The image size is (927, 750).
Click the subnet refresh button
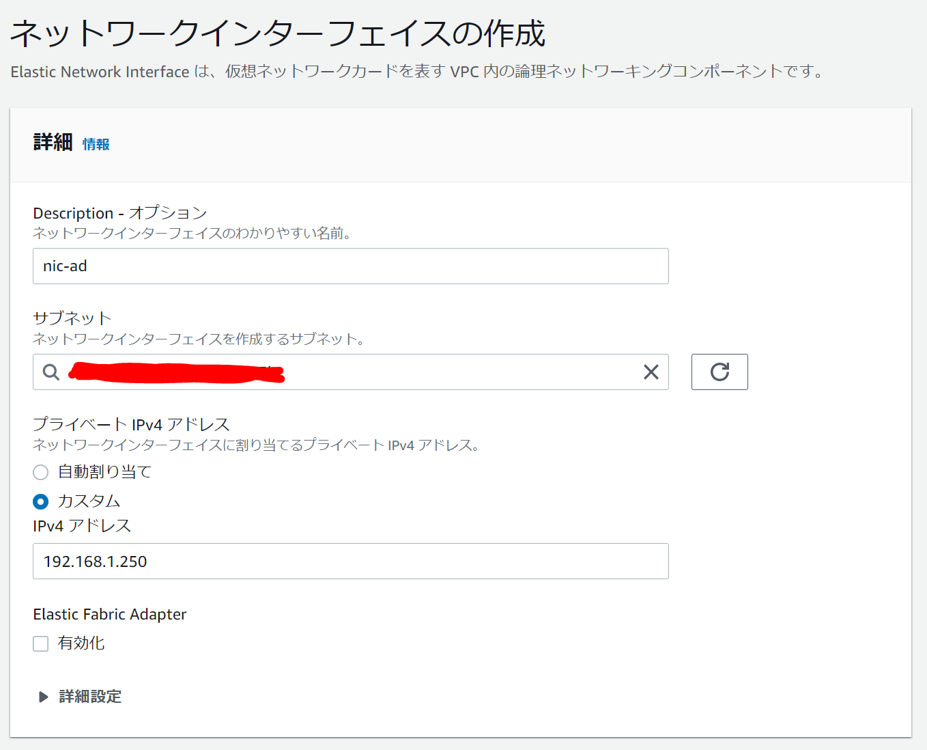719,372
